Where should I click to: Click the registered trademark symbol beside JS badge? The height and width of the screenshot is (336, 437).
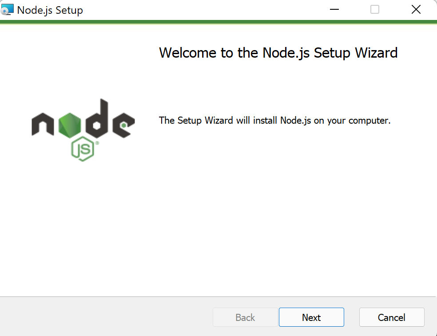tap(97, 143)
